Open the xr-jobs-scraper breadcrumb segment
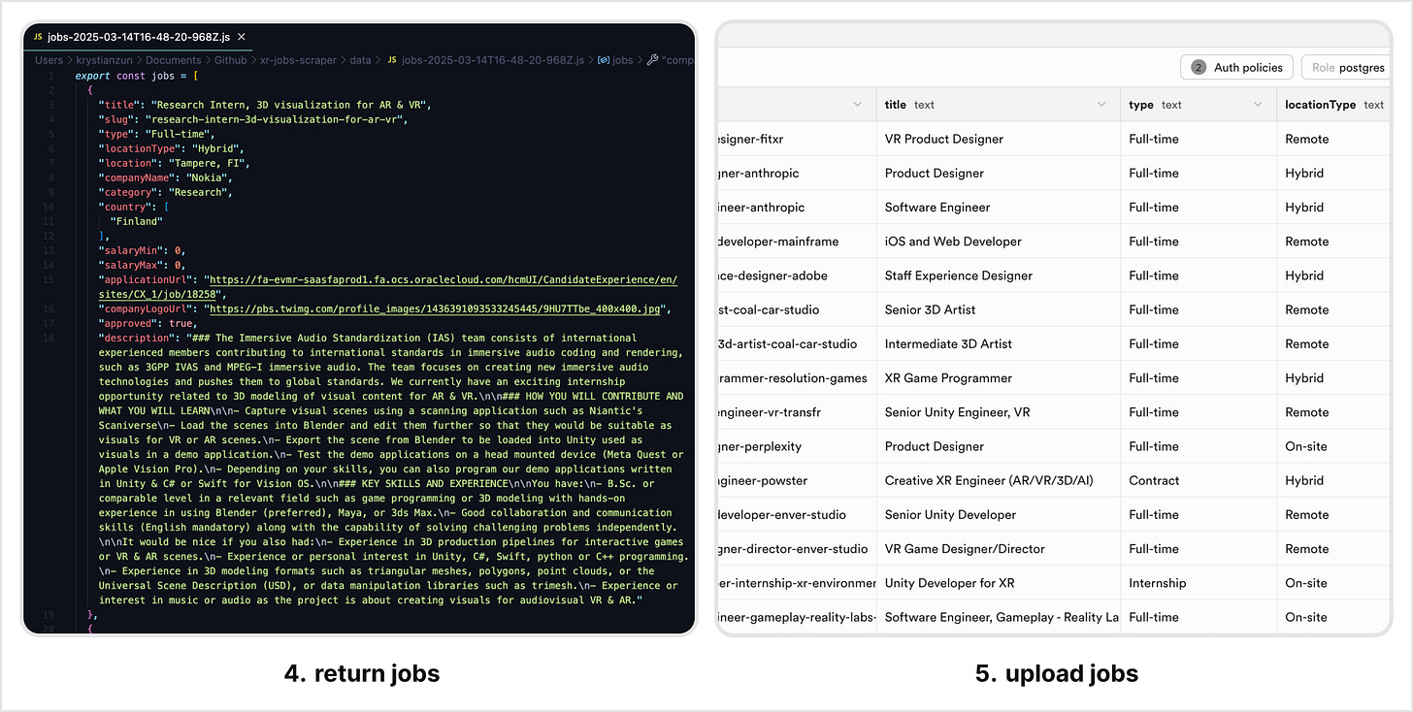 coord(298,60)
